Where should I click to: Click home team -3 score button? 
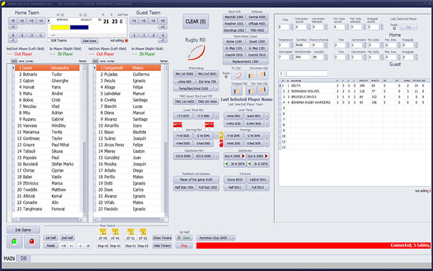(31, 35)
